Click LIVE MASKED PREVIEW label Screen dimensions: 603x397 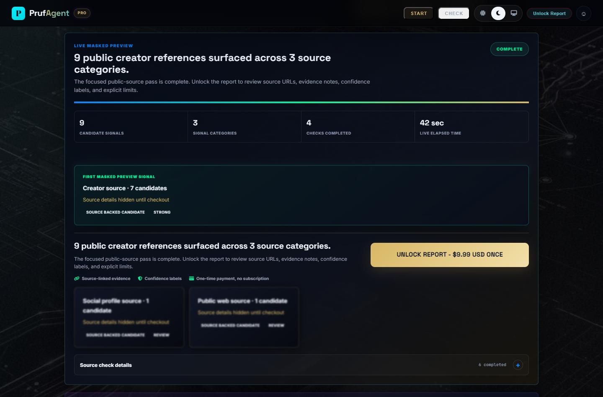(103, 46)
